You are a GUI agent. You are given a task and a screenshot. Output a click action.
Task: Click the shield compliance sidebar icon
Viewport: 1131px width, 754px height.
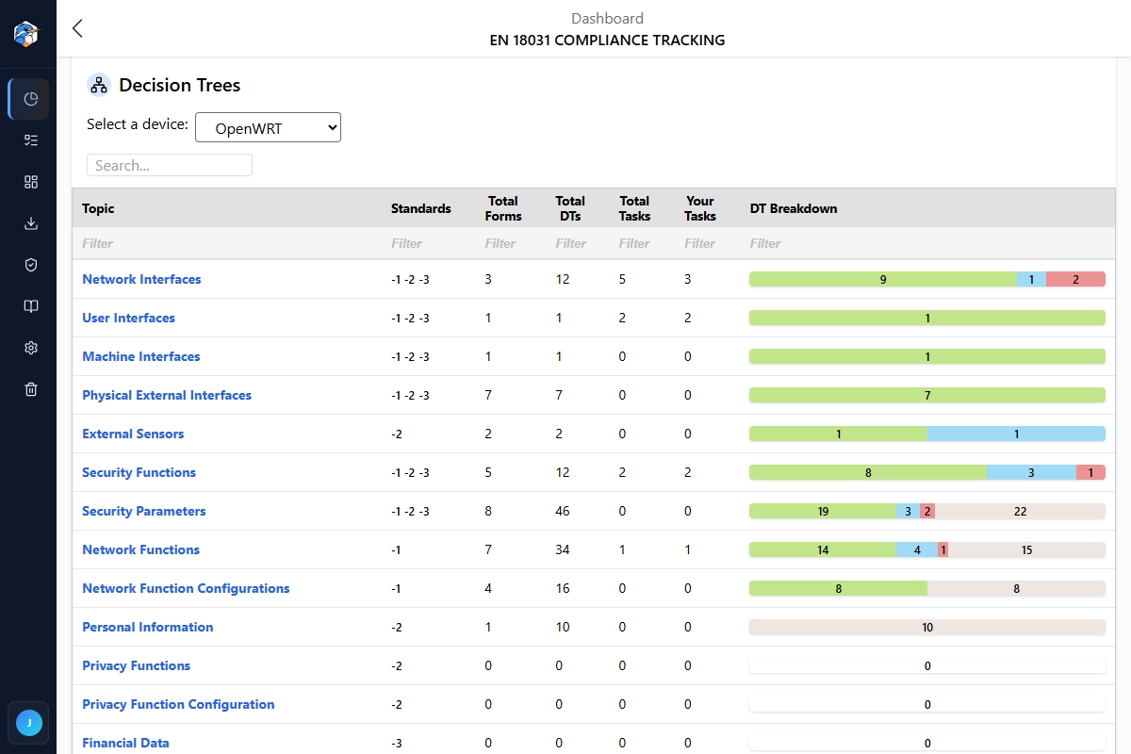pos(28,265)
